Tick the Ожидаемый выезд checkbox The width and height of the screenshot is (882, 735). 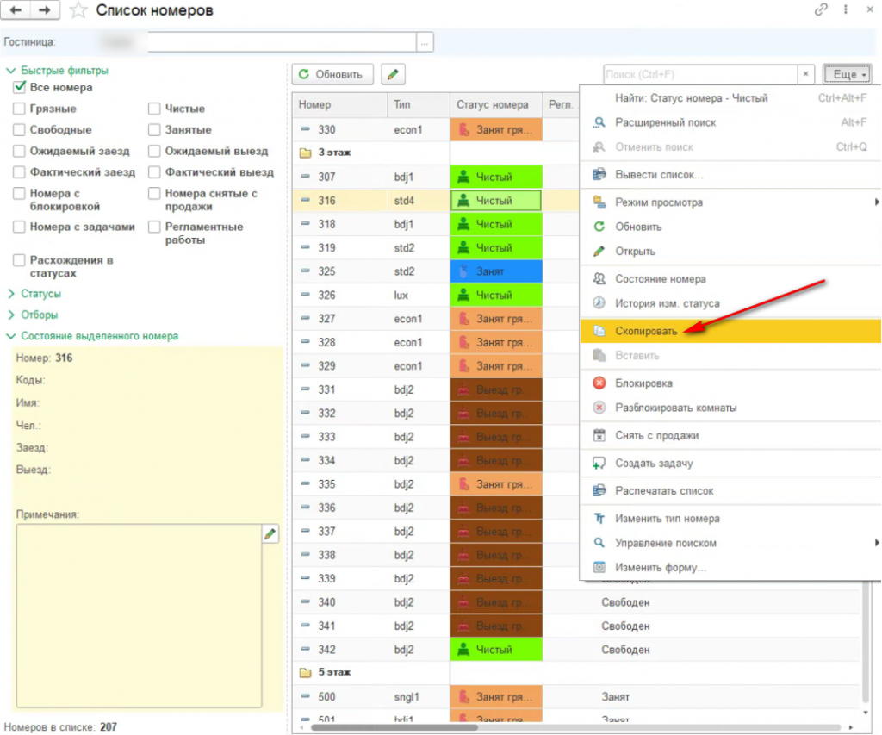(154, 151)
